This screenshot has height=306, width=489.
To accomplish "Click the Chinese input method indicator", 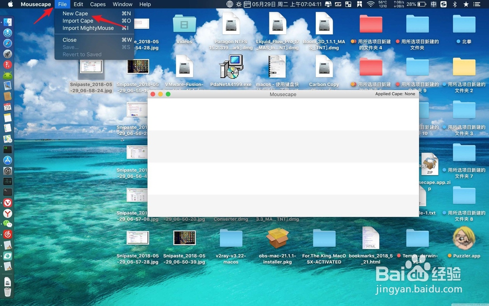I will (433, 4).
